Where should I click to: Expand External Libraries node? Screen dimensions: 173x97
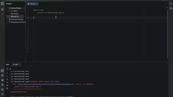[x=7, y=19]
